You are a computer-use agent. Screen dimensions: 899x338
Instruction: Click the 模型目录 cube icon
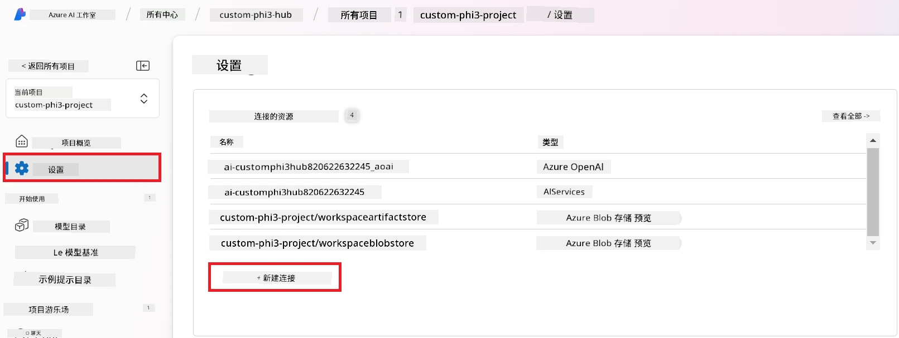(22, 225)
